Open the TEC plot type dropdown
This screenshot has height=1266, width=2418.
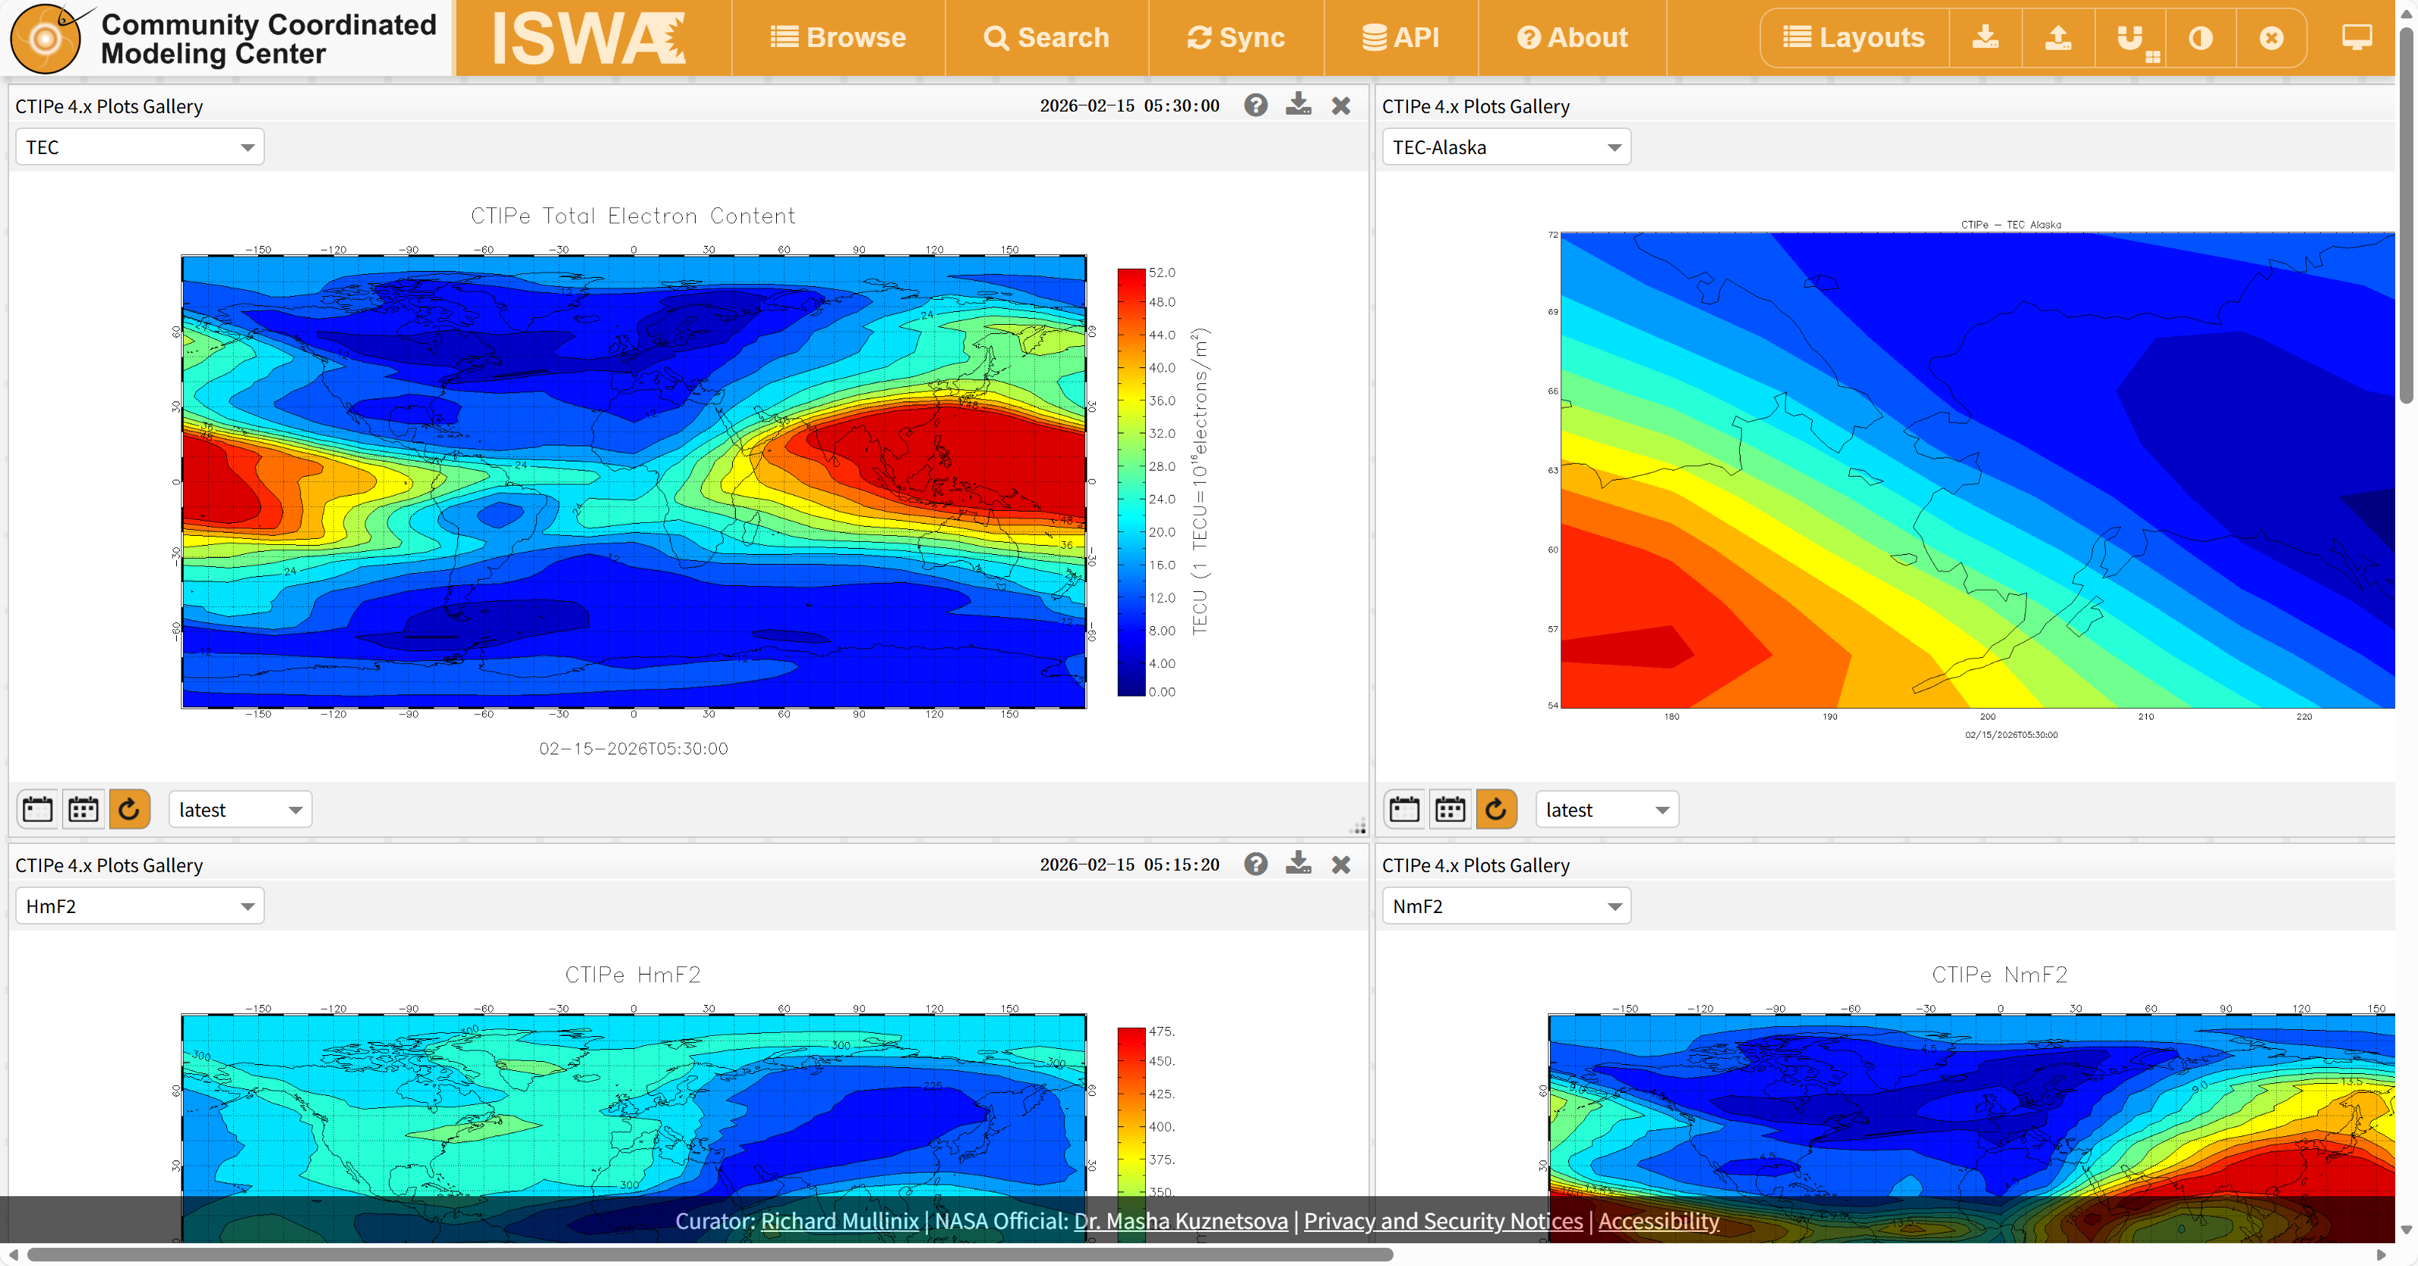(140, 147)
